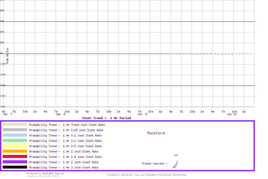
Task: Select the 0.1 inch sleet blue swatch
Action: click(15, 135)
